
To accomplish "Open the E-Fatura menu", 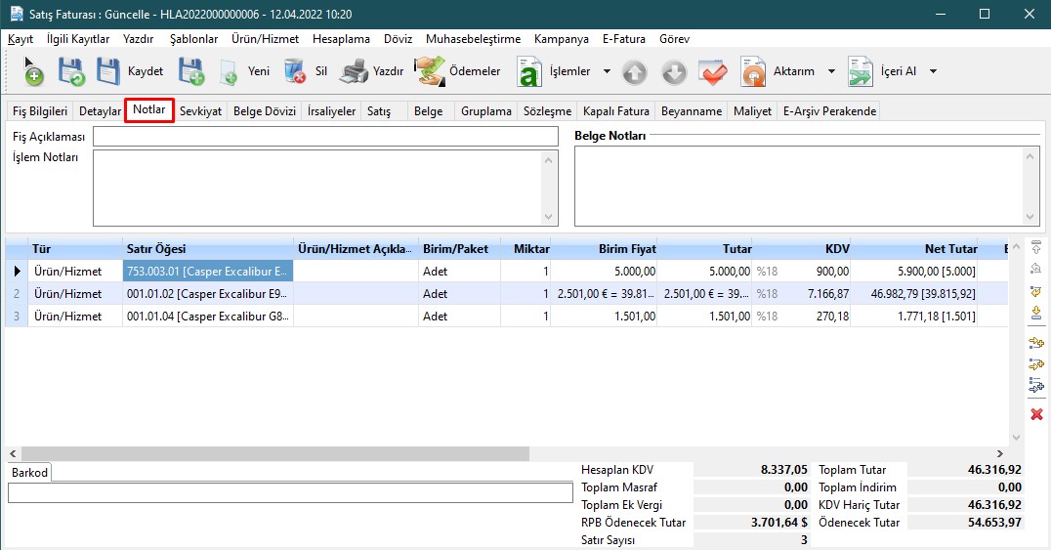I will (x=624, y=39).
